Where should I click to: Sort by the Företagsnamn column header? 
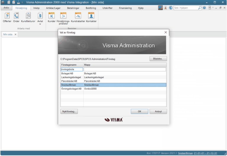click(72, 65)
